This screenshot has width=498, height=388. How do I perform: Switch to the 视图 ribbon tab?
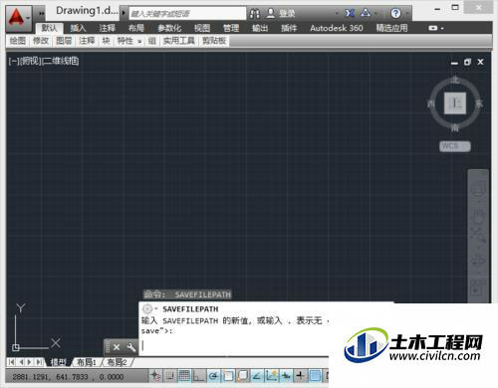click(x=202, y=28)
